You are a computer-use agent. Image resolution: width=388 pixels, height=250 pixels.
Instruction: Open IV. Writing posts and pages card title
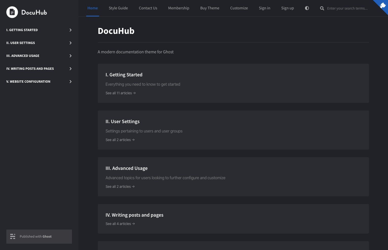[134, 215]
